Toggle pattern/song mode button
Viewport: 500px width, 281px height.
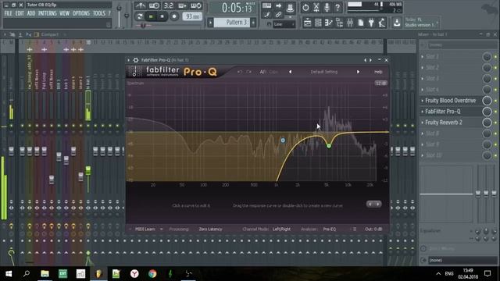(139, 16)
